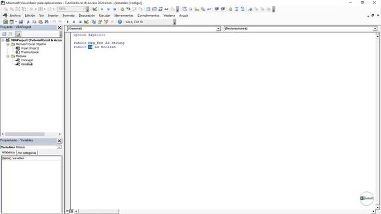Click Uncomment Block icon on Edit toolbar
The width and height of the screenshot is (381, 214).
242,9
